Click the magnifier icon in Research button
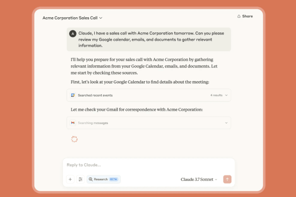Image resolution: width=296 pixels, height=197 pixels. coord(91,179)
